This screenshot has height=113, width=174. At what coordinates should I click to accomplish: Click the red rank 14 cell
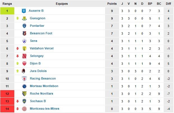(x=7, y=109)
